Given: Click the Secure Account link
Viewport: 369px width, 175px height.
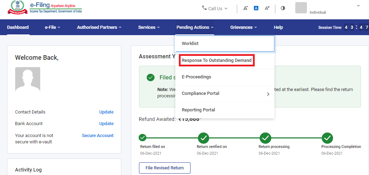Looking at the screenshot, I should pyautogui.click(x=98, y=135).
